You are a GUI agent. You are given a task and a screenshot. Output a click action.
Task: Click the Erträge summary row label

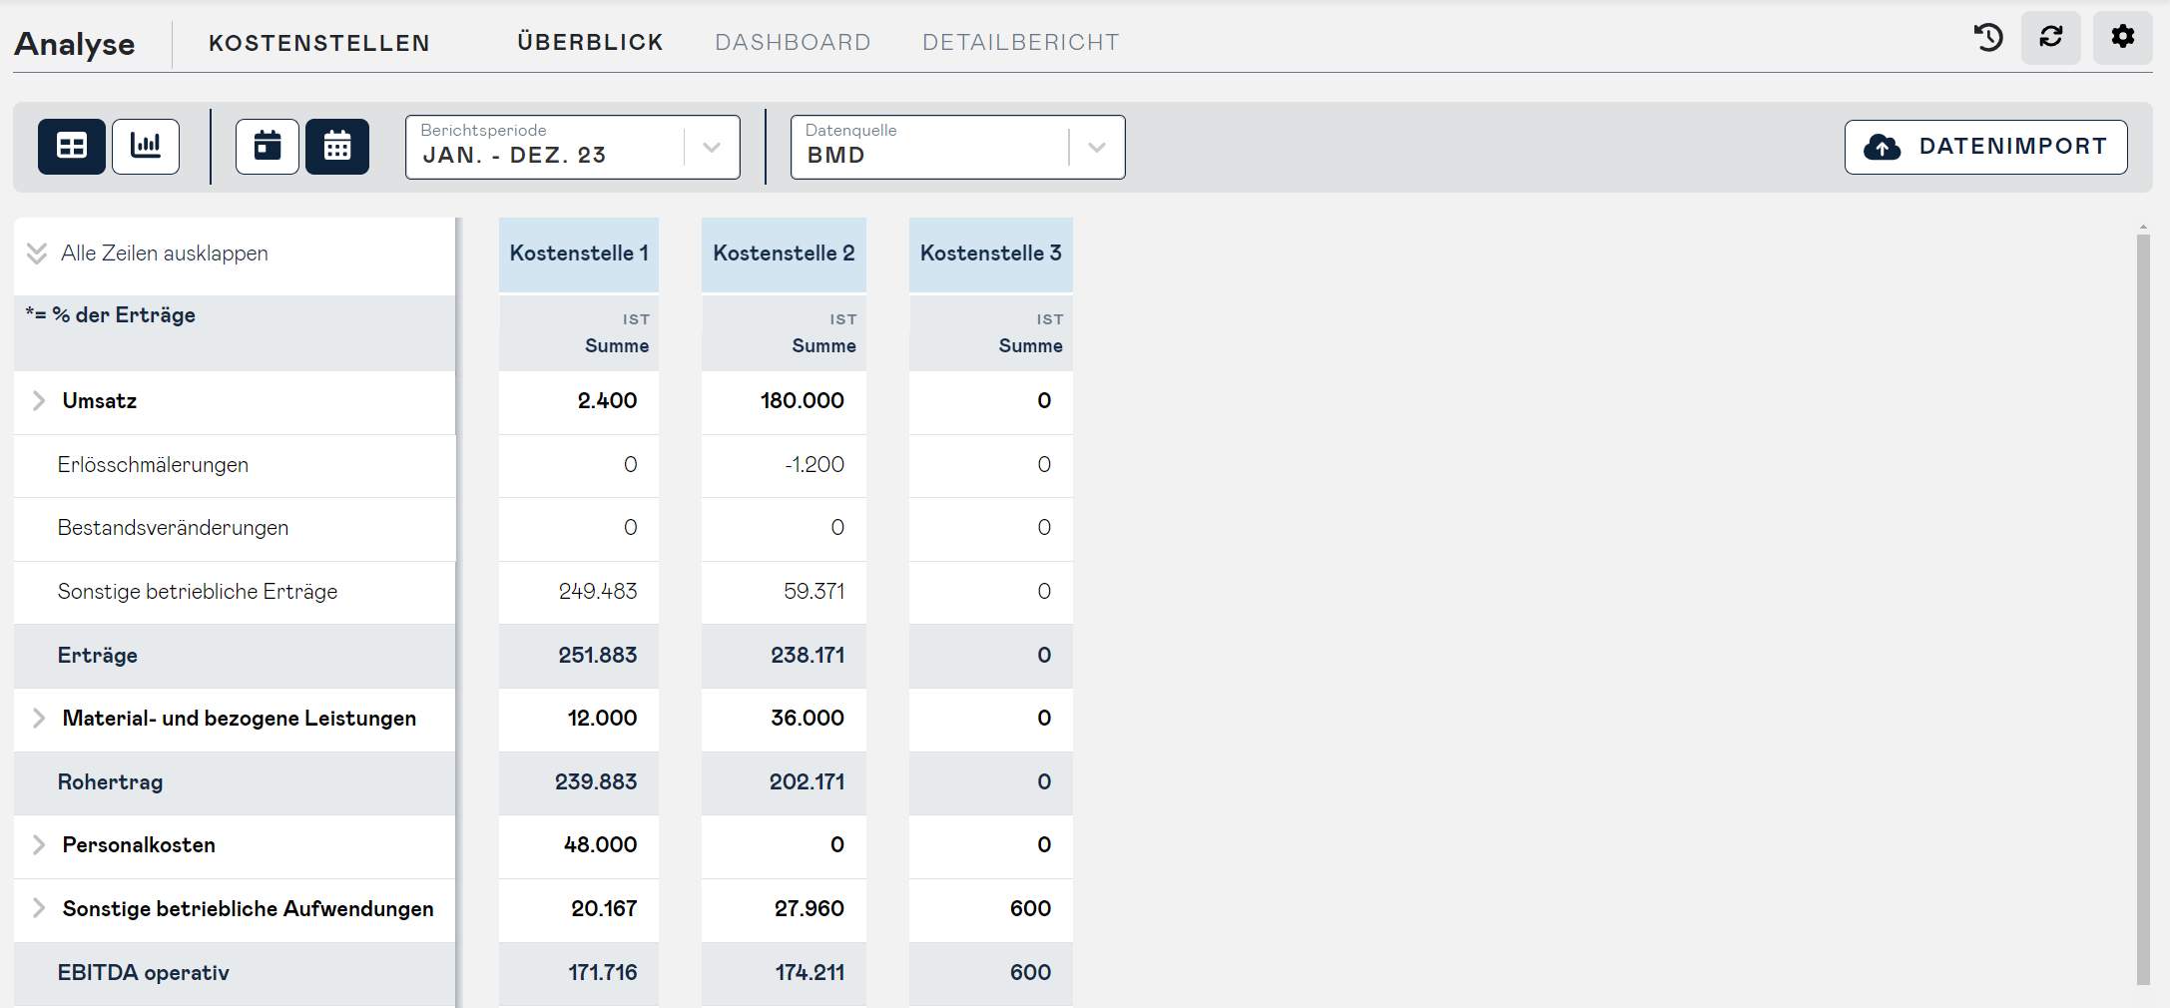click(98, 656)
